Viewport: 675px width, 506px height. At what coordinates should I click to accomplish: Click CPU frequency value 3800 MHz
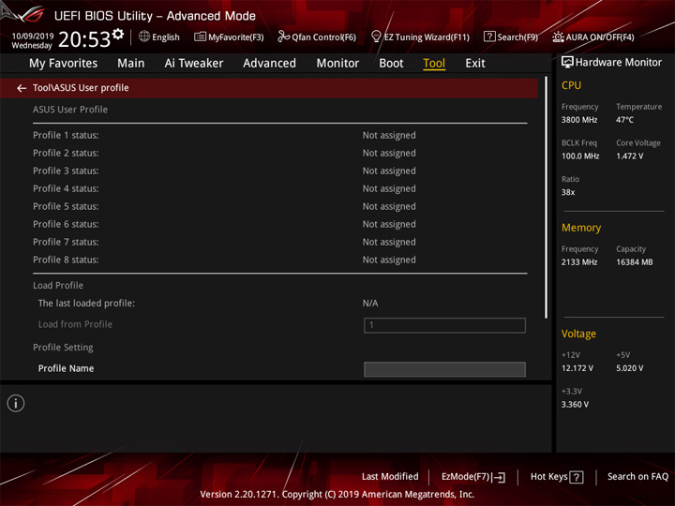579,120
